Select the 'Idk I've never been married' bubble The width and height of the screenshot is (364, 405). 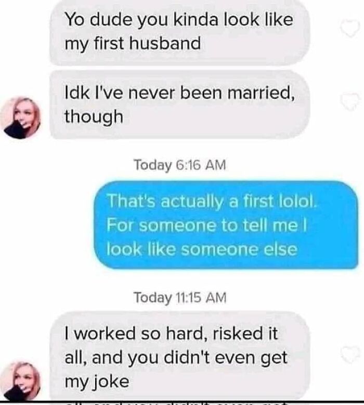click(x=179, y=105)
